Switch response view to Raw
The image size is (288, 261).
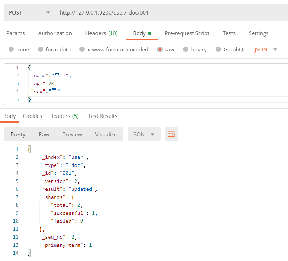44,134
